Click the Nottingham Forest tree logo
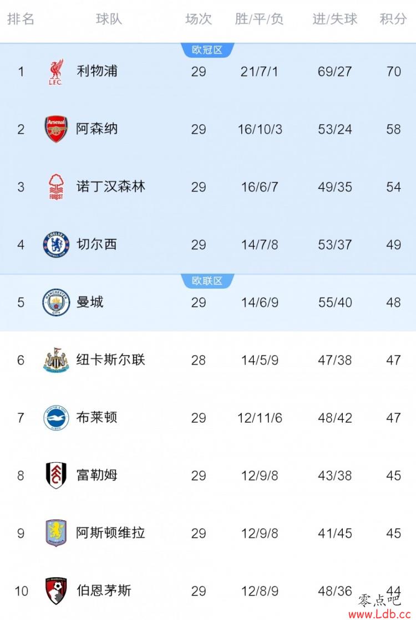 click(56, 187)
